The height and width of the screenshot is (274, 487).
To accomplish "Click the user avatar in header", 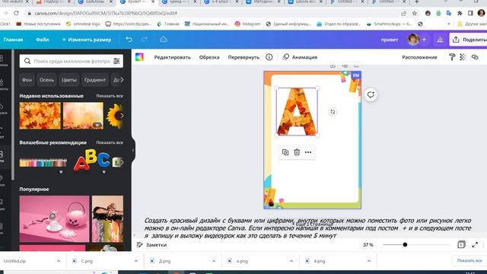I will 413,40.
